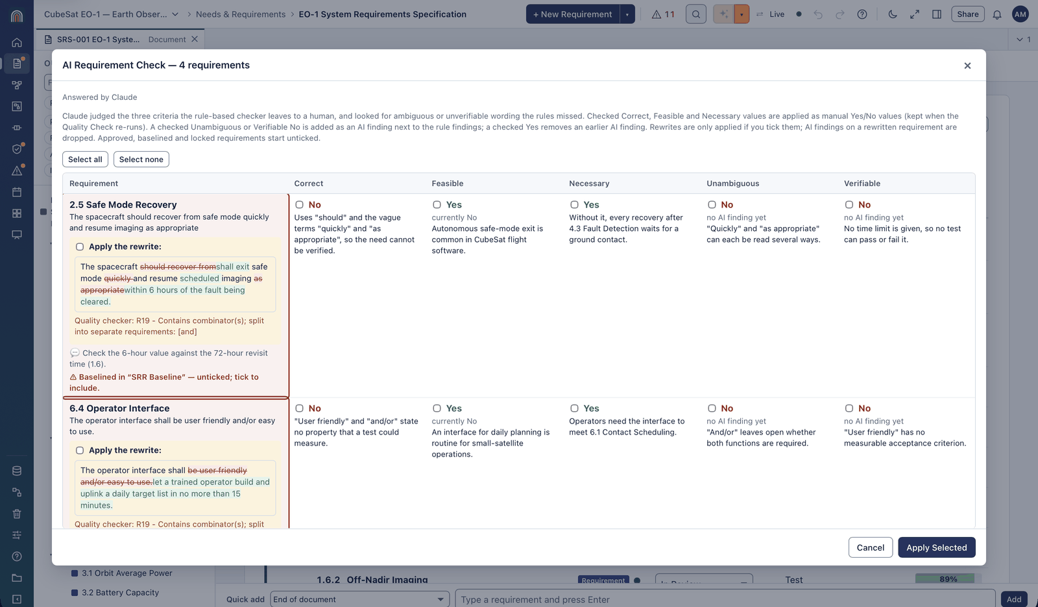Open the home icon in left sidebar
Screen dimensions: 1038x607
click(17, 42)
